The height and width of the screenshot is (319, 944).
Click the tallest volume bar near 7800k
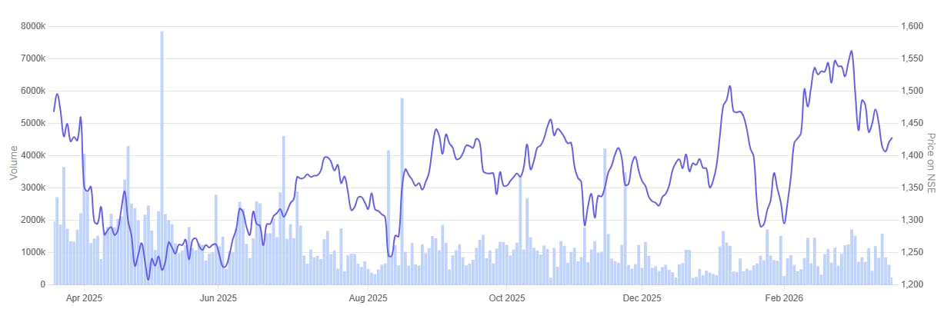point(162,158)
